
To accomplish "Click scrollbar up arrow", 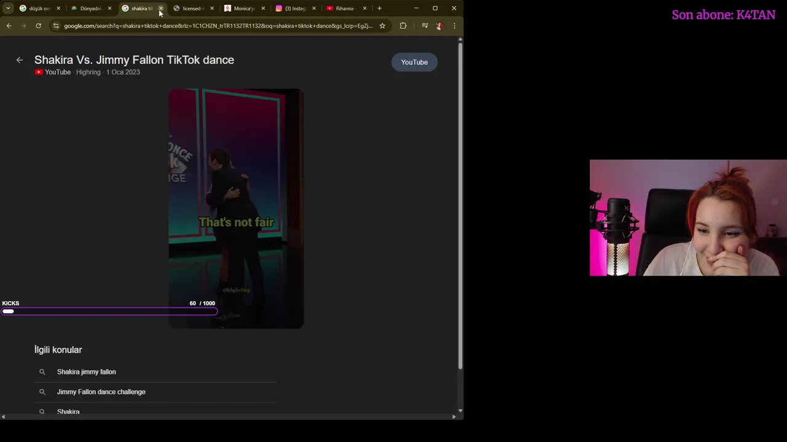I will pyautogui.click(x=460, y=39).
